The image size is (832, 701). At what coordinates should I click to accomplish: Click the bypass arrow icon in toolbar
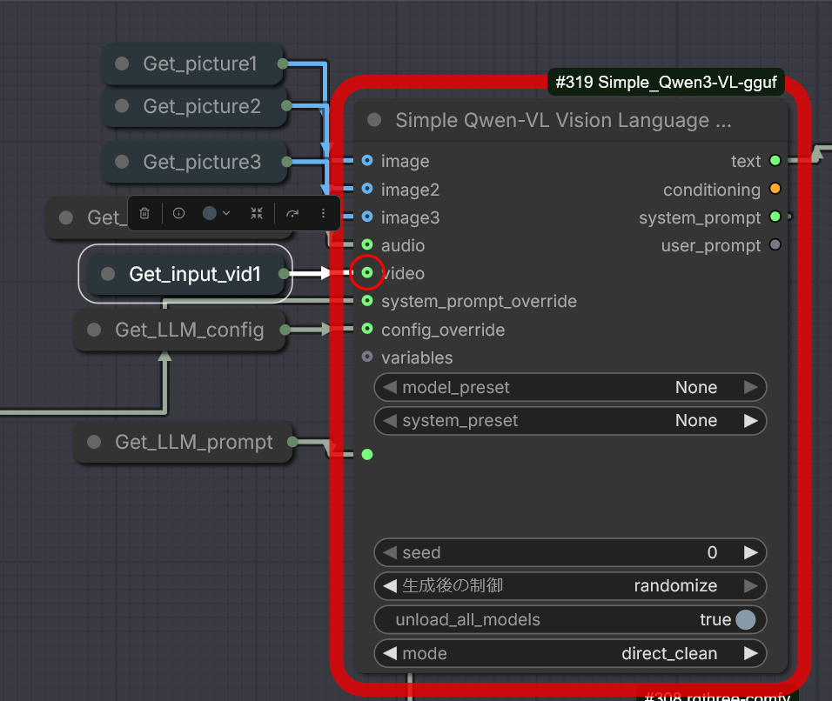(x=292, y=214)
